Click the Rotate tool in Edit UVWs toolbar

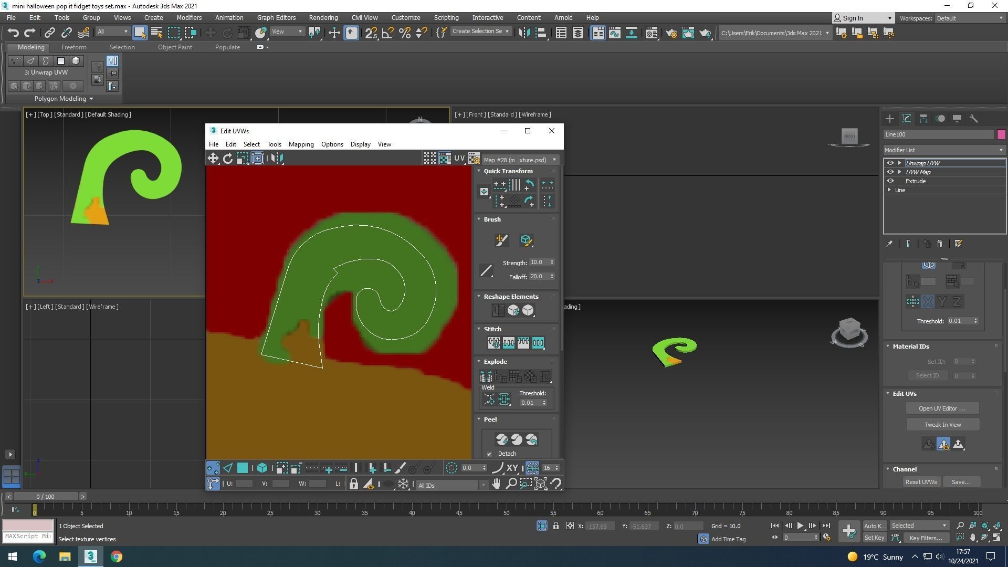pos(228,158)
